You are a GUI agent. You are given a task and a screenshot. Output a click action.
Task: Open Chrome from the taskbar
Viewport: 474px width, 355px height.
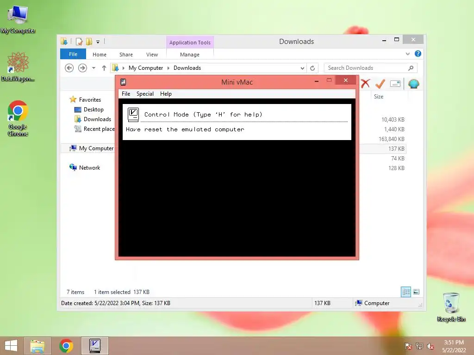[66, 346]
